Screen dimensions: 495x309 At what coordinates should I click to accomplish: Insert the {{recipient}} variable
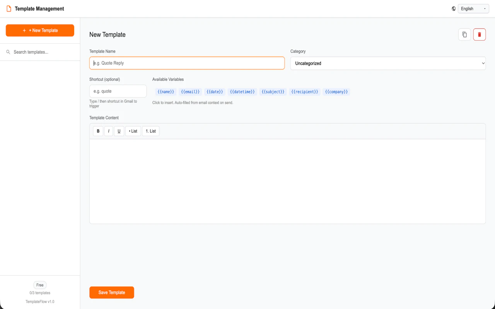[x=305, y=92]
